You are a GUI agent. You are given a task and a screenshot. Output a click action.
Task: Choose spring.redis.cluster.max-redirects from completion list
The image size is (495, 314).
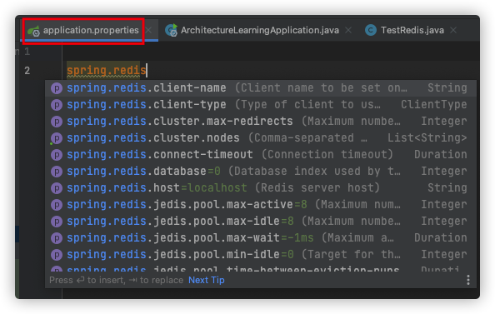[x=261, y=122]
